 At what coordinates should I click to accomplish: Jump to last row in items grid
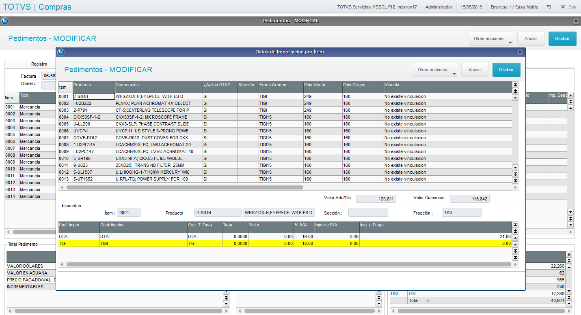[x=515, y=180]
